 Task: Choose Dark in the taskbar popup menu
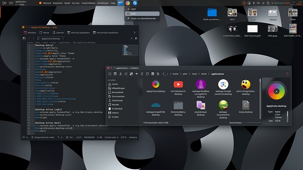(142, 14)
